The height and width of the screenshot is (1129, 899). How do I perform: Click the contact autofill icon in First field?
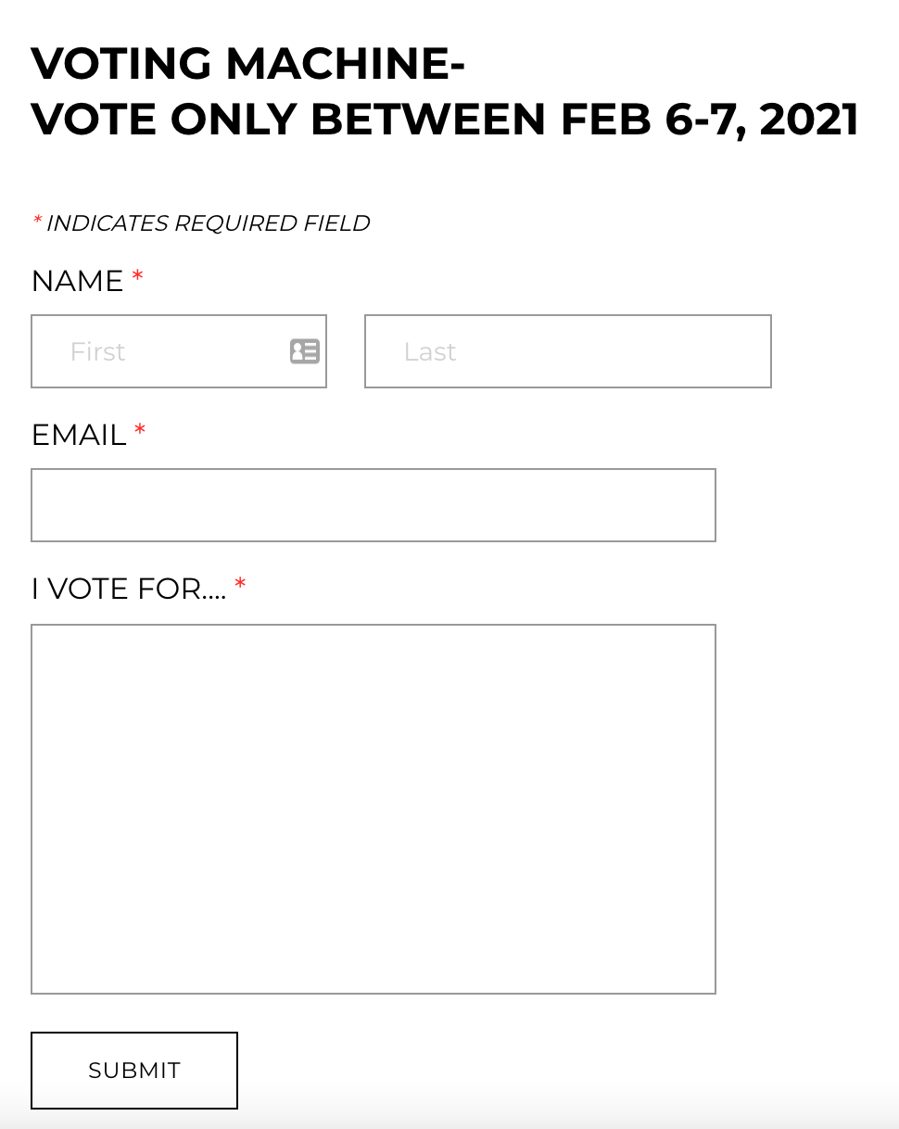point(304,351)
